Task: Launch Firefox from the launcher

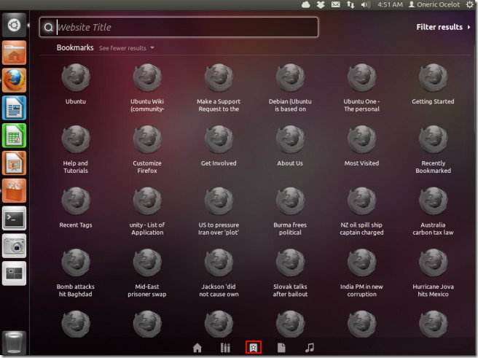Action: (14, 80)
